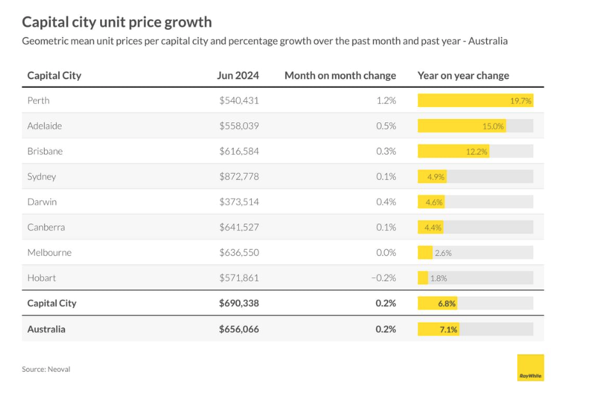
Task: Click Canberra's 4.4% yearly bar
Action: coord(430,227)
